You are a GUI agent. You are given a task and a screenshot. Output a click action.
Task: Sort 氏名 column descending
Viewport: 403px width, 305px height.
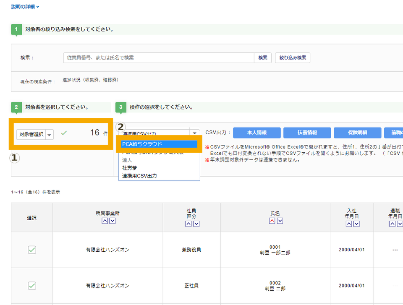pos(280,221)
